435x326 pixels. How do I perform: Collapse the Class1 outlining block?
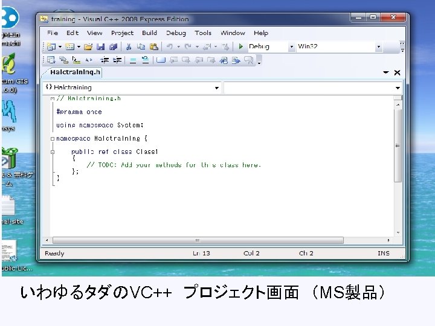(x=53, y=152)
